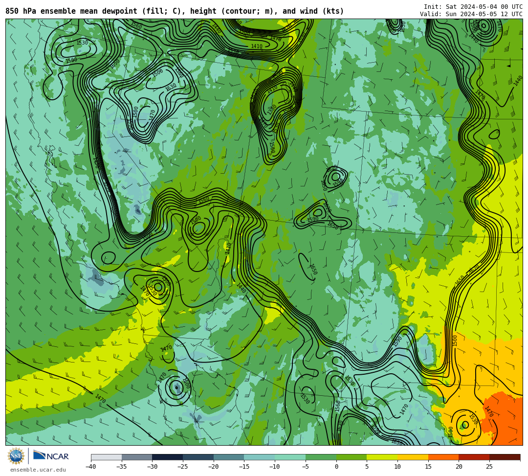528x476 pixels.
Task: Click the Init: Sat 2024-05-04 00 UTC text
Action: click(x=473, y=7)
